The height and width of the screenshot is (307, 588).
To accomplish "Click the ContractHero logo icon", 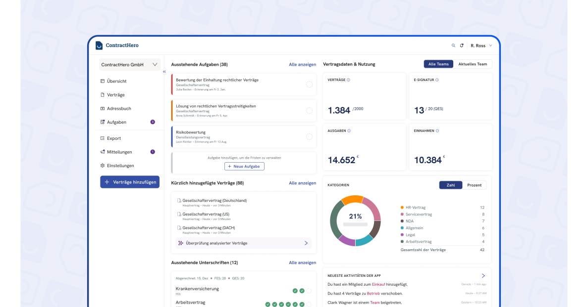I will [x=99, y=45].
